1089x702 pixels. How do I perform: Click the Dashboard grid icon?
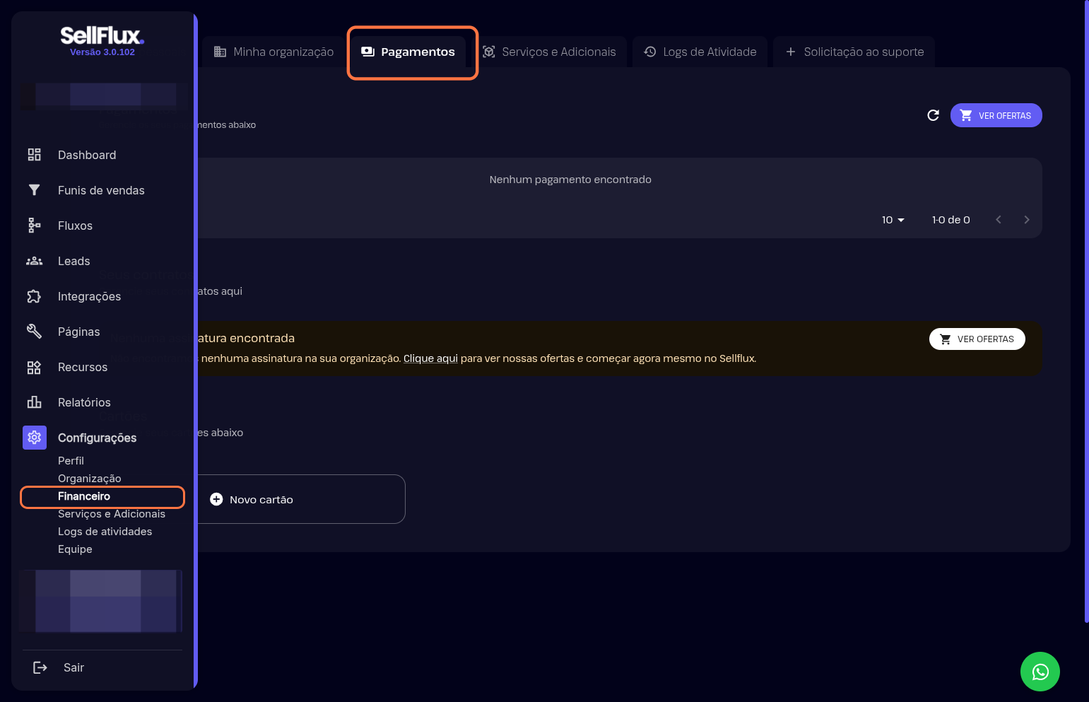(34, 155)
